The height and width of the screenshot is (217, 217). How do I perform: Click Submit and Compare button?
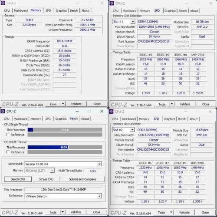pyautogui.click(x=82, y=179)
